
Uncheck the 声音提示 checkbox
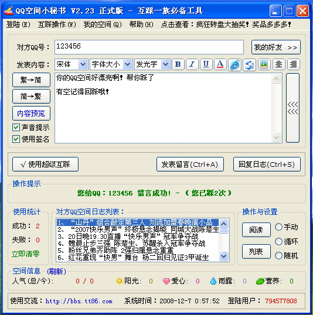tap(16, 128)
